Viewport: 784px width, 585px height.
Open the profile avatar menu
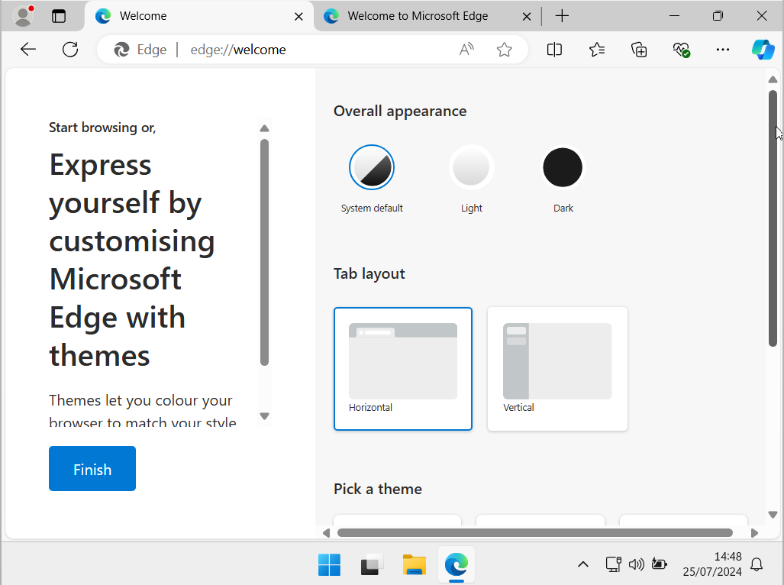(x=22, y=16)
